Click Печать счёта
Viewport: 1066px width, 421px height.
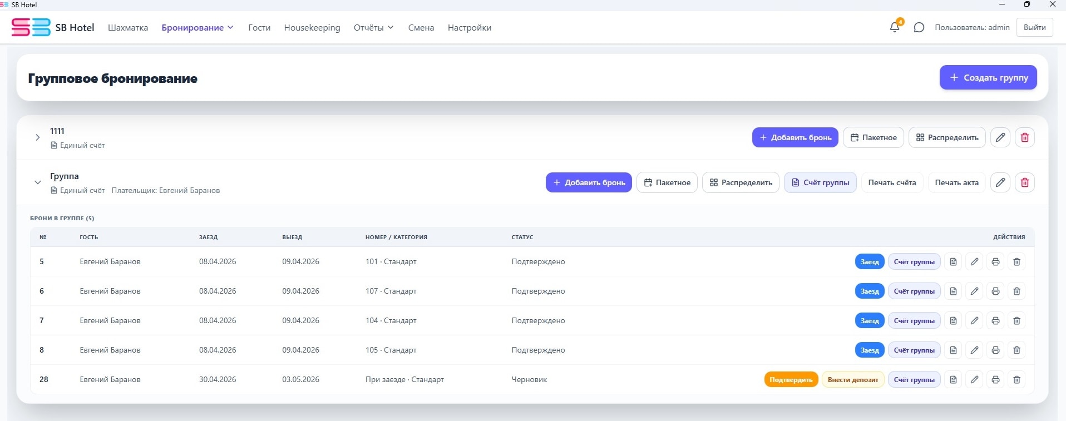[892, 182]
